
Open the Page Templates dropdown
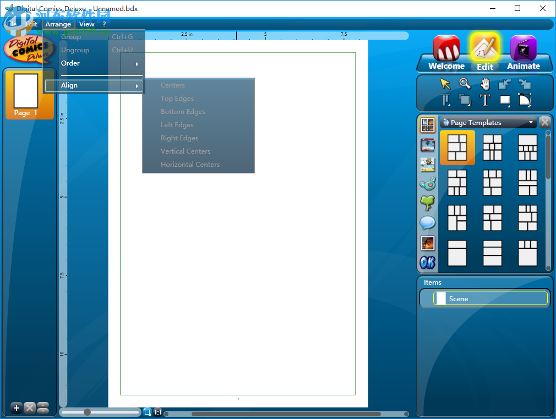(489, 122)
